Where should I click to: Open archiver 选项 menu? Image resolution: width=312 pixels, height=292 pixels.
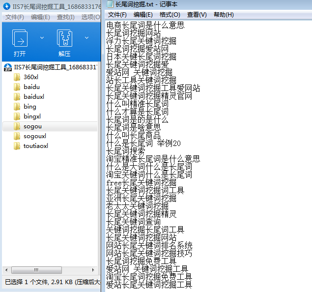coord(91,17)
